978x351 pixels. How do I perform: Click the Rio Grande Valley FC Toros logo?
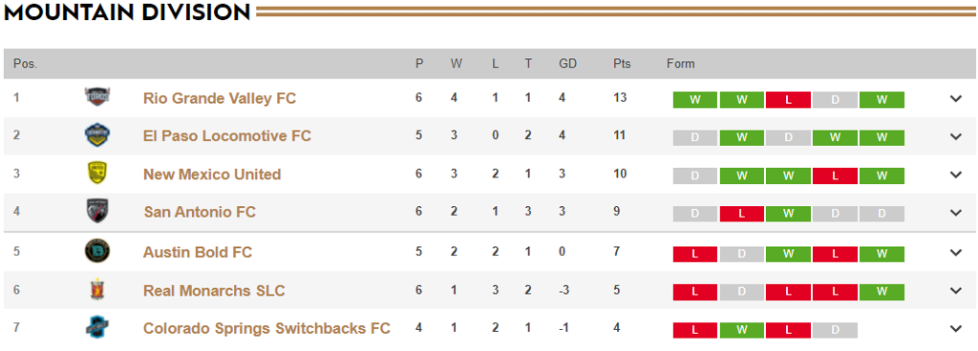coord(97,97)
